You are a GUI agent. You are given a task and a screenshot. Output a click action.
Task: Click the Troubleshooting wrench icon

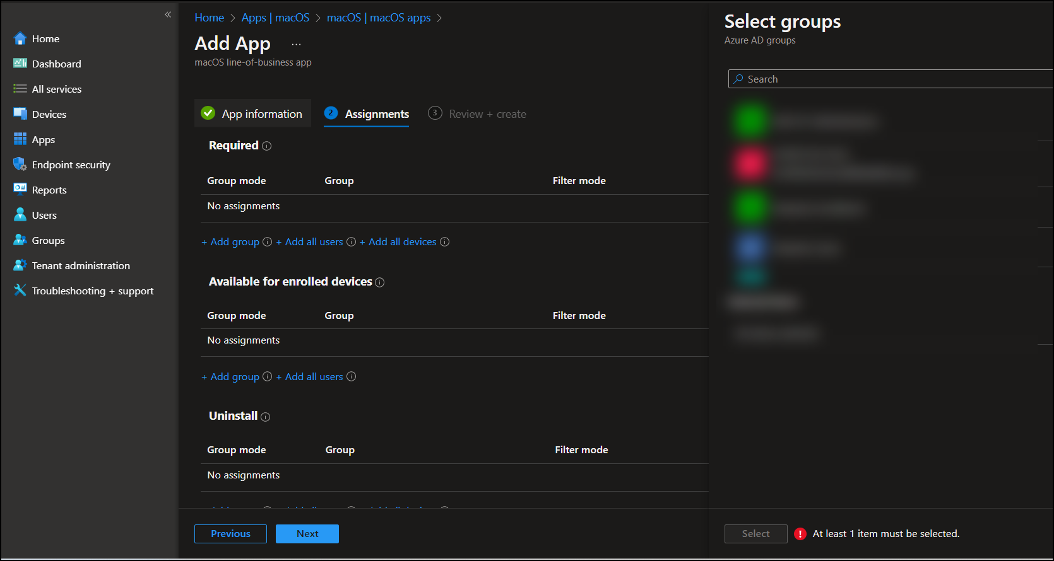(x=20, y=290)
